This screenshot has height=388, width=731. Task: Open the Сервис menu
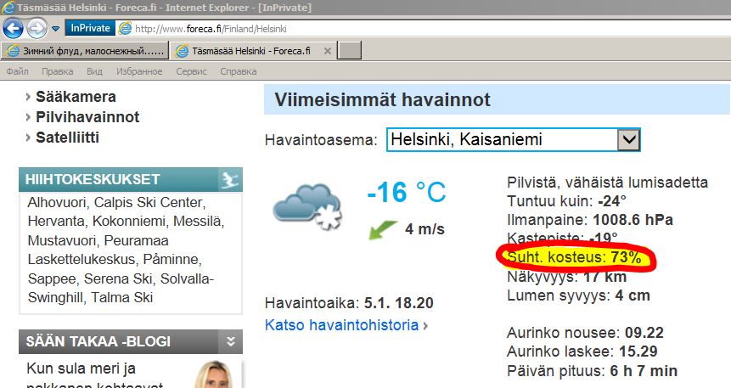pyautogui.click(x=191, y=71)
